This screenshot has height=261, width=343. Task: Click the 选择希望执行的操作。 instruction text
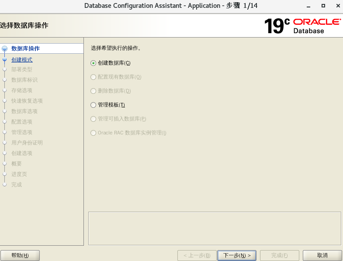tap(116, 48)
